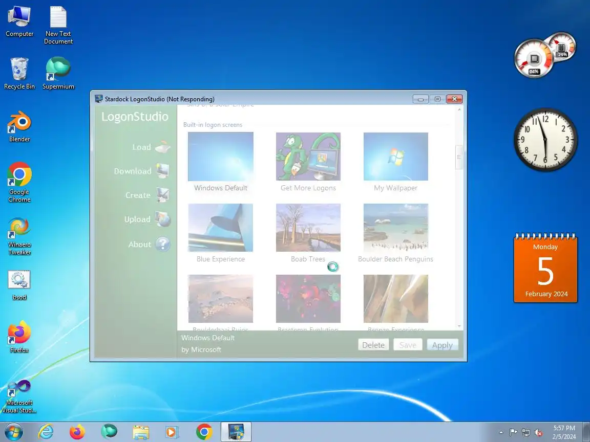Open the Upload option in LogonStudio

point(147,219)
